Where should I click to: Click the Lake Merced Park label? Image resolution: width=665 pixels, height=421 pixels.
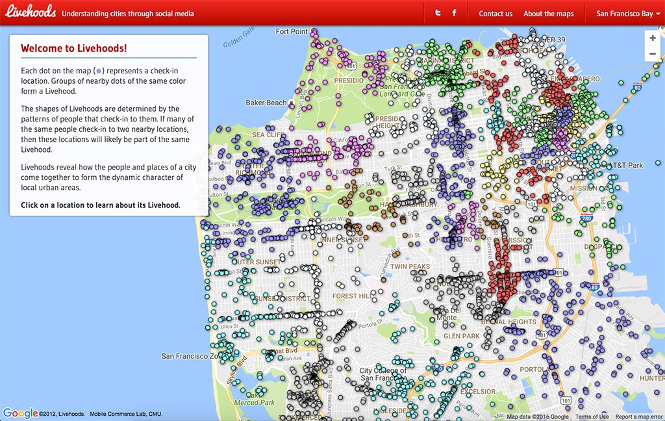pos(255,399)
